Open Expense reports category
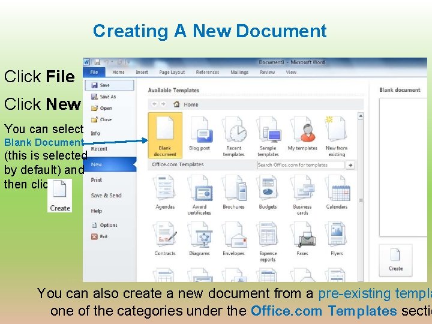The width and height of the screenshot is (432, 324). point(268,242)
